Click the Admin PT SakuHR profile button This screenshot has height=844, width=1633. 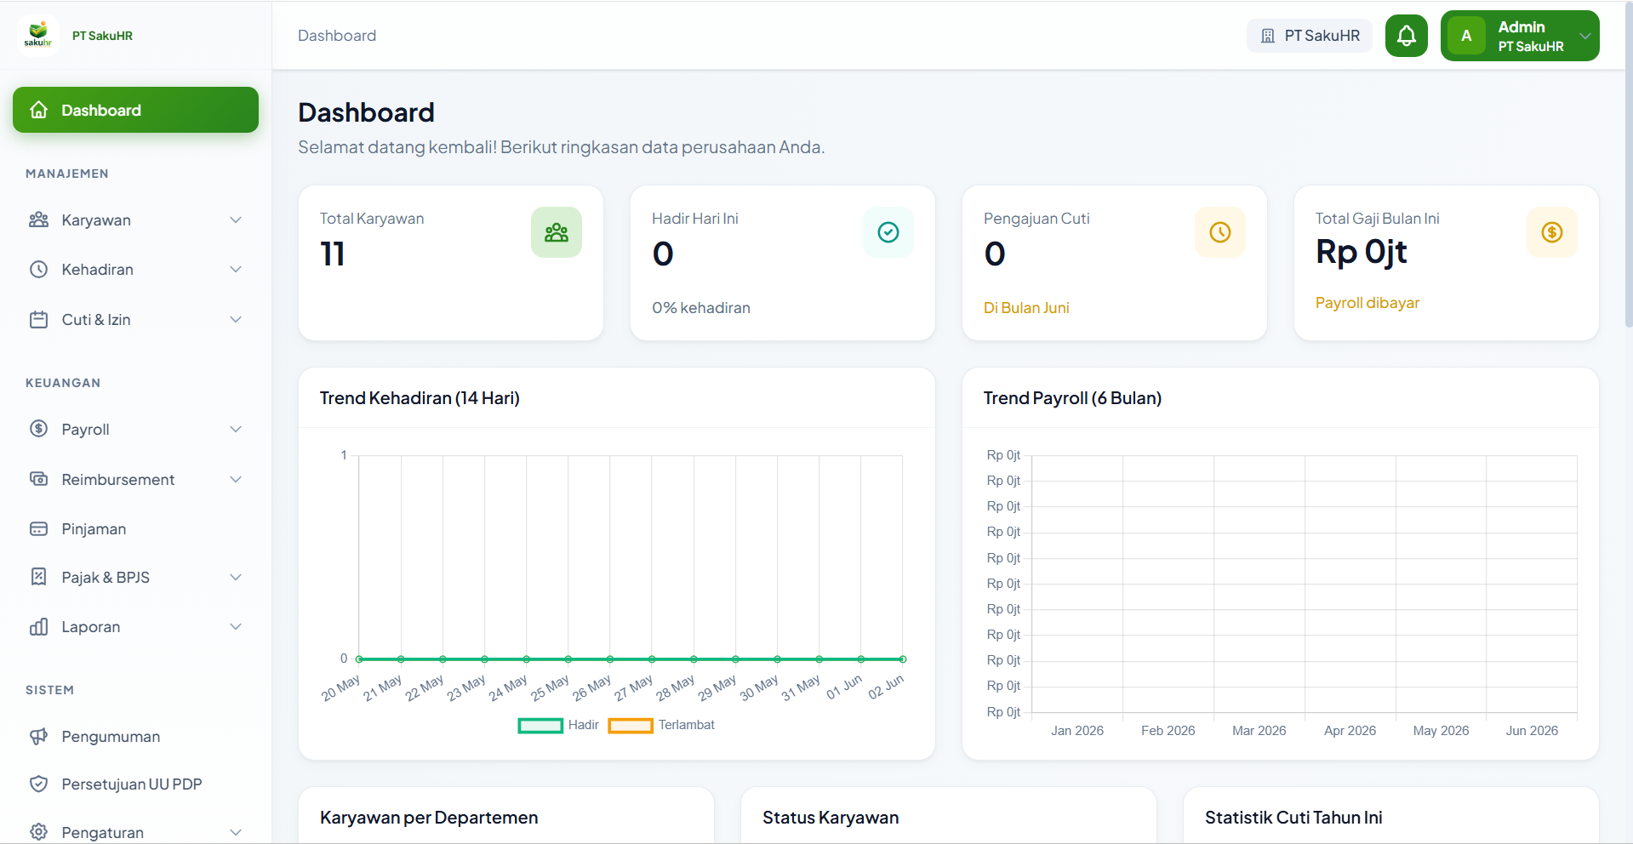pos(1520,36)
